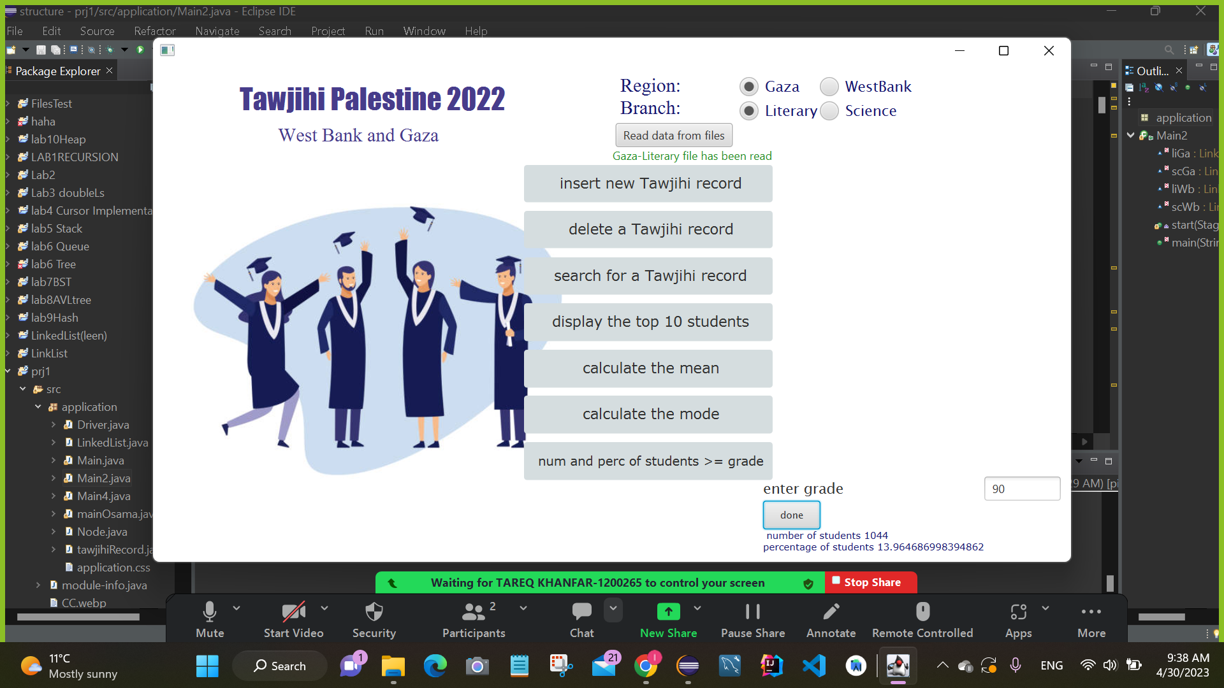Click the Start Video camera icon
This screenshot has width=1224, height=688.
point(293,612)
